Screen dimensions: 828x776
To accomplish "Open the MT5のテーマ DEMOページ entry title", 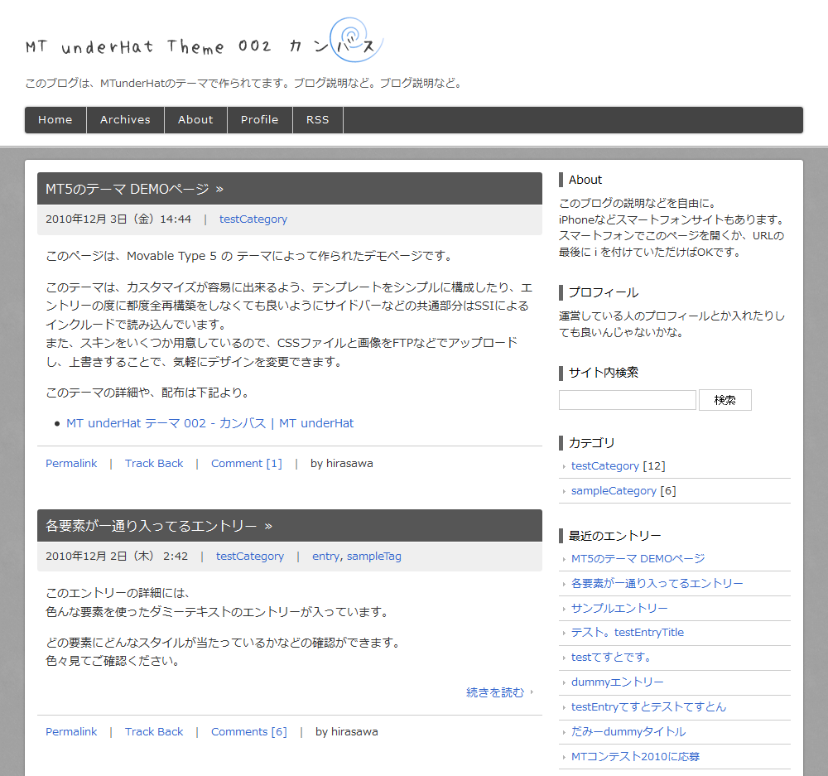I will coord(135,189).
